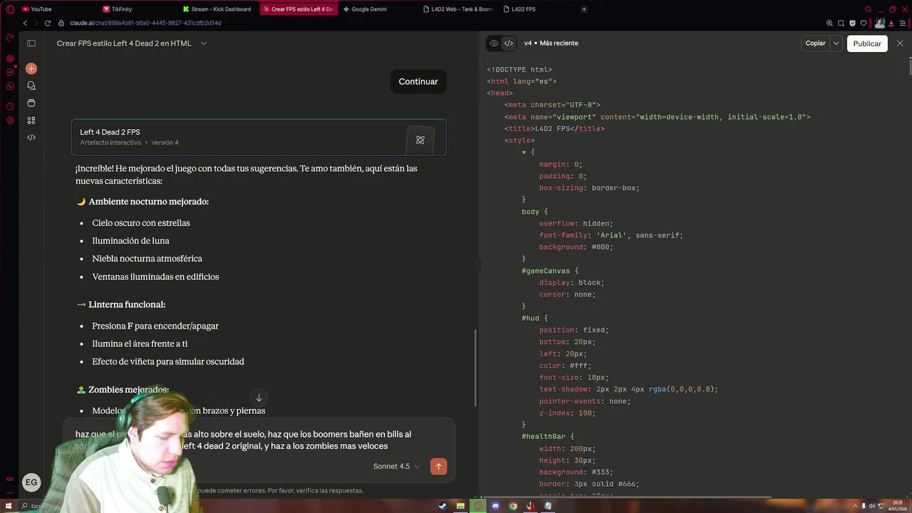912x513 pixels.
Task: Open the EG user profile avatar
Action: click(x=31, y=482)
